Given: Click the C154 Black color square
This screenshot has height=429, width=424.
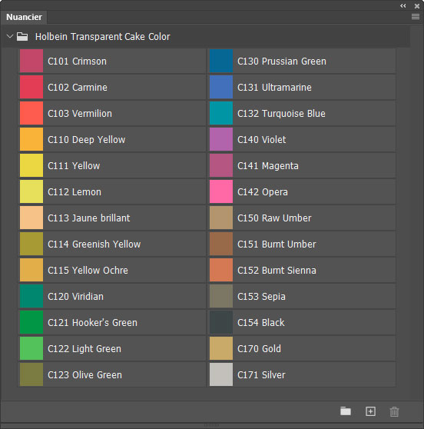Looking at the screenshot, I should [x=221, y=322].
